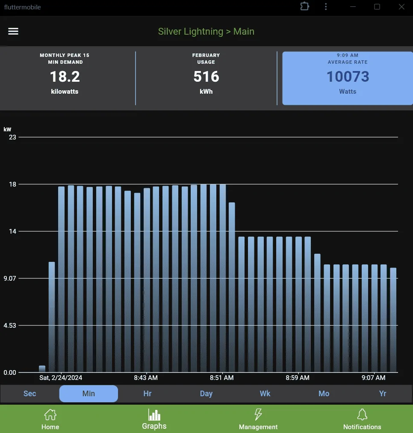
Task: Open the three-dot options menu
Action: click(x=326, y=7)
